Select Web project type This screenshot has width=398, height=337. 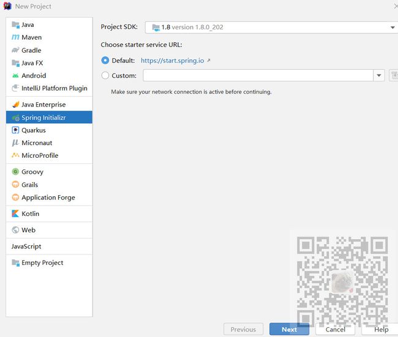(x=49, y=230)
